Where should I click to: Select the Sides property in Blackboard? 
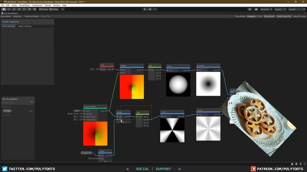[x=7, y=111]
